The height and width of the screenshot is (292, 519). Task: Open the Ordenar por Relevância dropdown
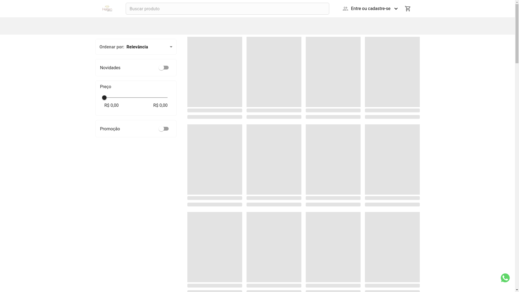[x=136, y=47]
